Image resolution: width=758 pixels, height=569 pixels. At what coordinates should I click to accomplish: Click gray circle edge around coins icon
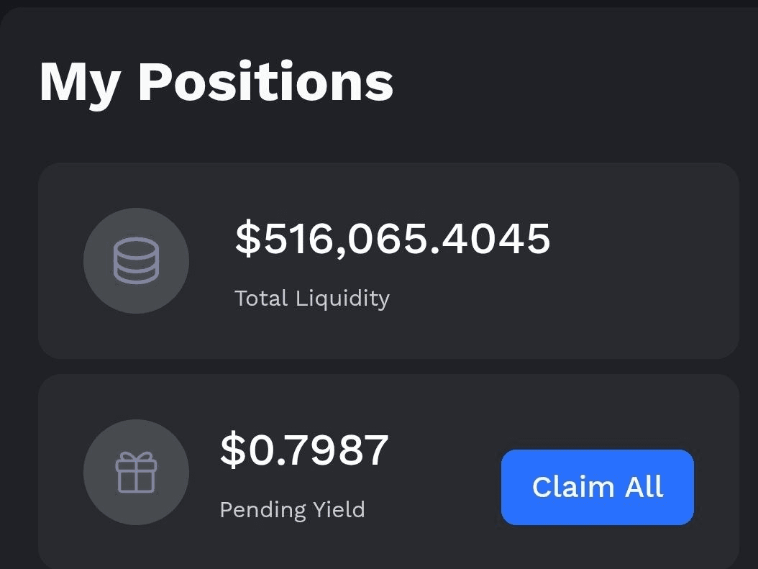(91, 260)
